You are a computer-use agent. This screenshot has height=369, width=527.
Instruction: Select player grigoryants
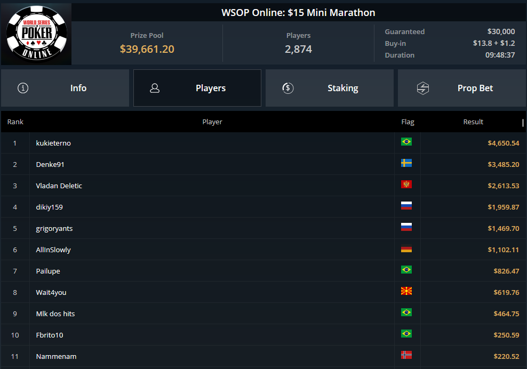pos(54,228)
